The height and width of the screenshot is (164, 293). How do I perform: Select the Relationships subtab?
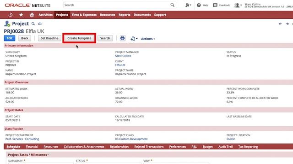coord(119,147)
